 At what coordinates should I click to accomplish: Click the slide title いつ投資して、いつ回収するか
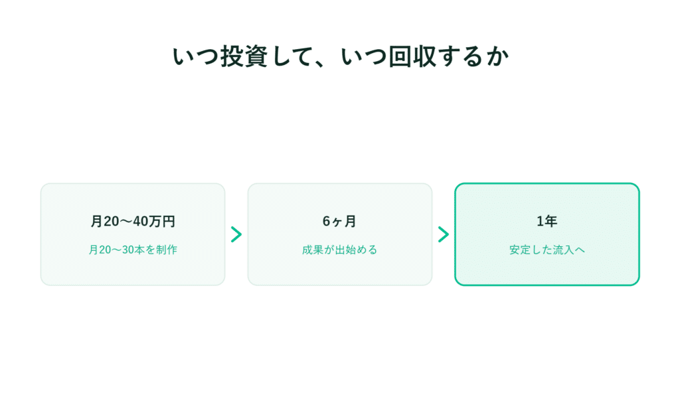click(340, 57)
